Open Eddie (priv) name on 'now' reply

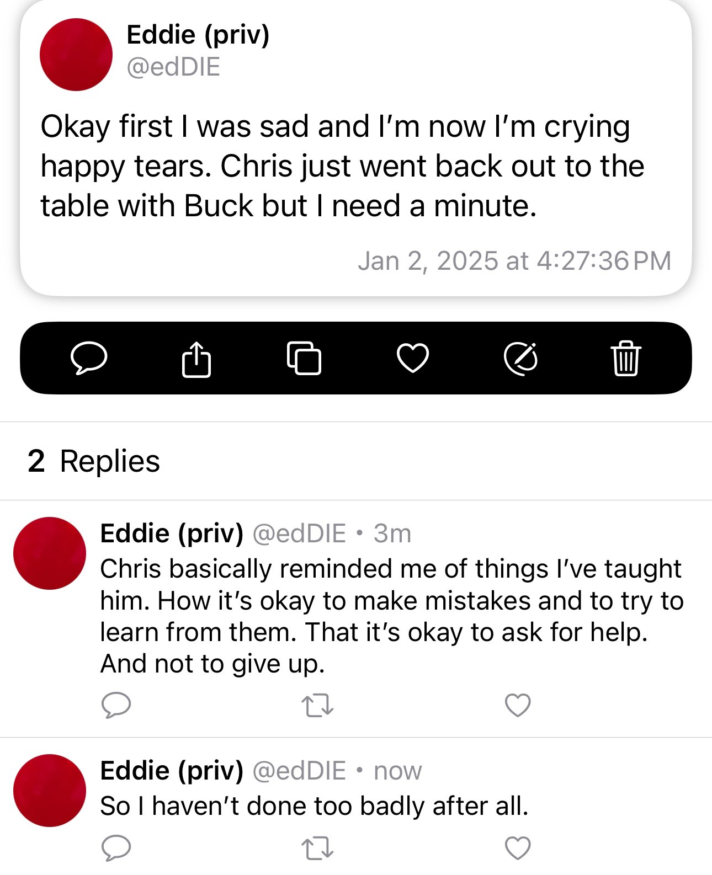[172, 771]
